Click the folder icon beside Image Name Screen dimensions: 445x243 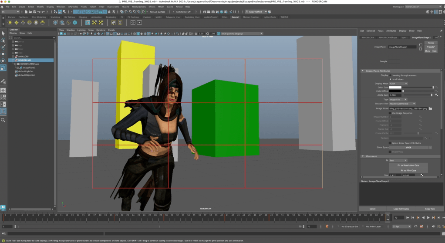(430, 108)
